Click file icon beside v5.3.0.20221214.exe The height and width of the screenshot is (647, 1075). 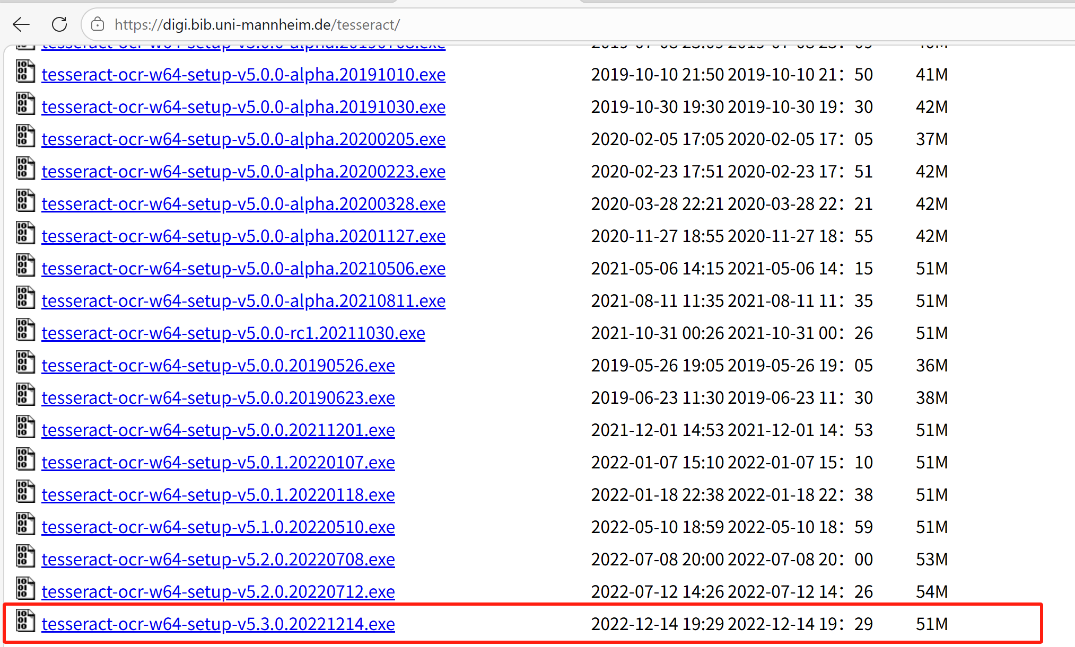point(25,621)
